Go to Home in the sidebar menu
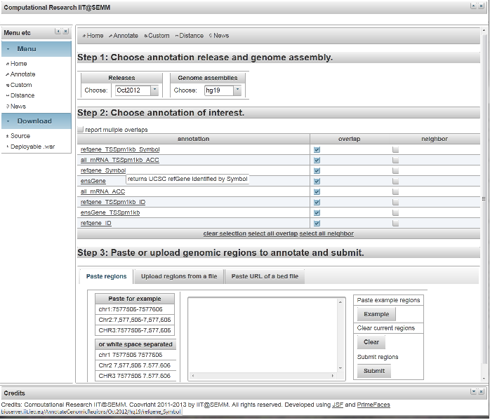Screen dimensions: 490x420 click(17, 64)
